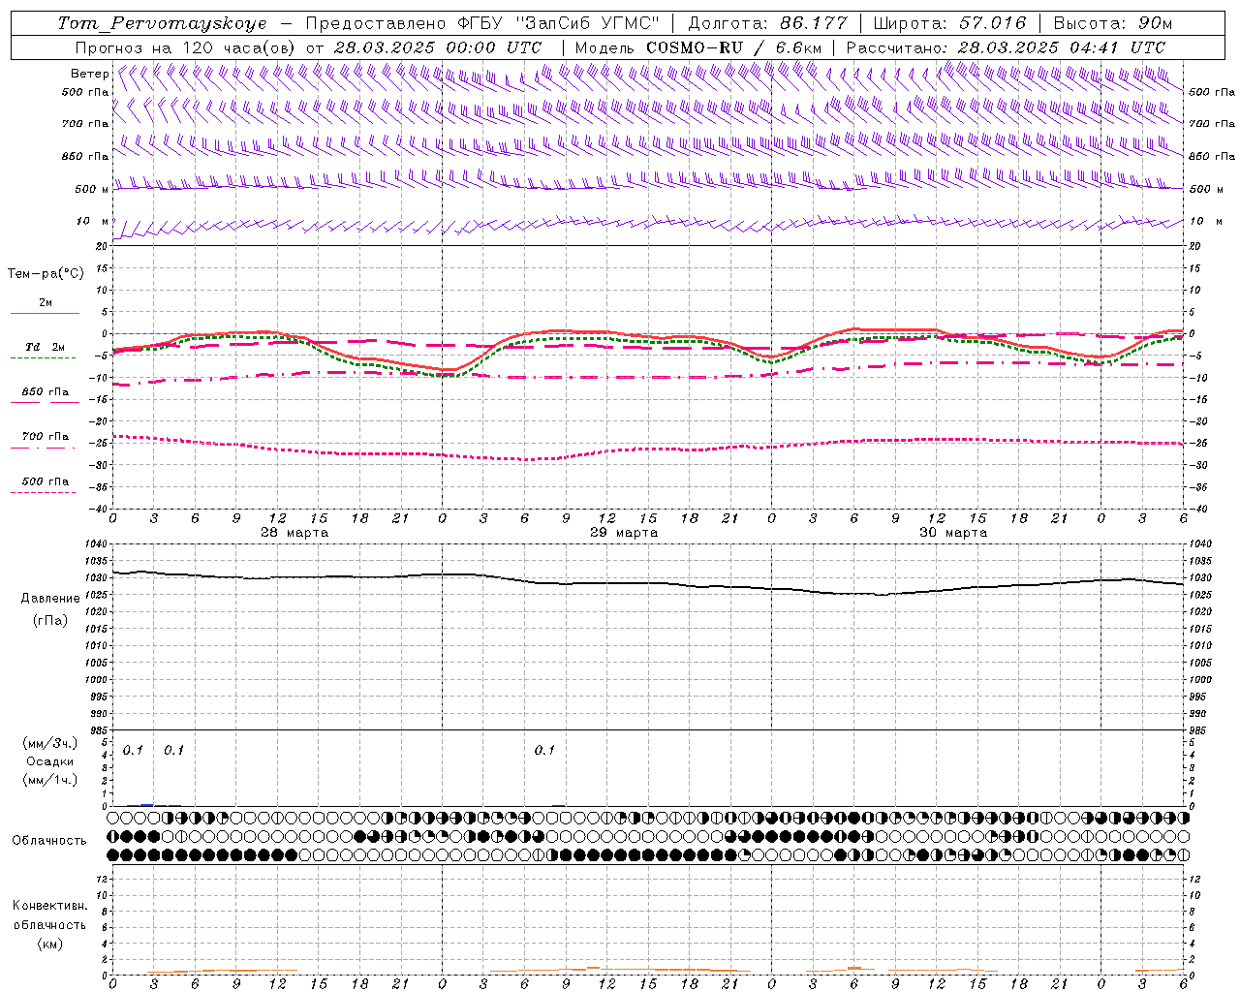The image size is (1240, 992).
Task: Click the (км) unit under convective cloud label
Action: pos(50,944)
